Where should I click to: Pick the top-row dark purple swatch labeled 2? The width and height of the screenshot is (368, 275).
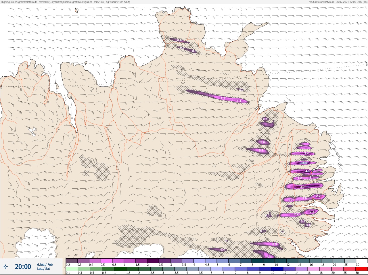point(153,261)
